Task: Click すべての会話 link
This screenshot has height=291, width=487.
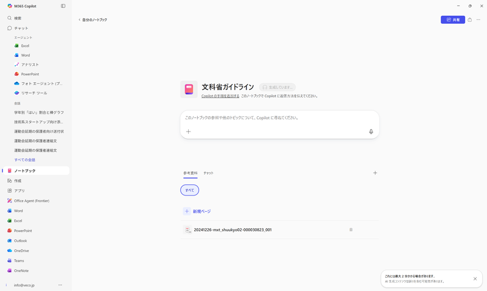Action: point(24,160)
